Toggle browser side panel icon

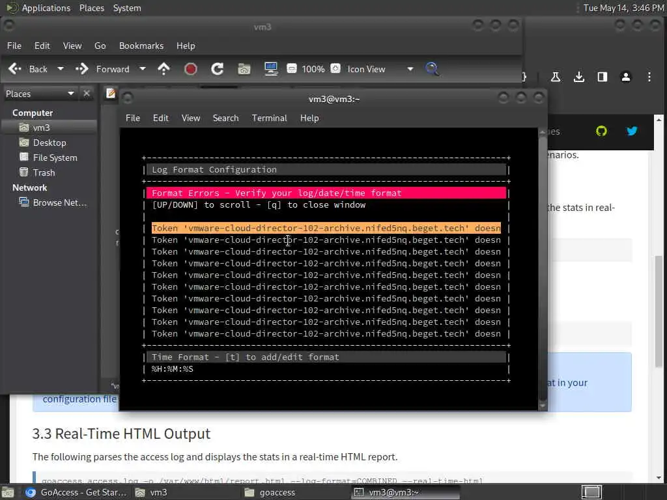(x=602, y=77)
